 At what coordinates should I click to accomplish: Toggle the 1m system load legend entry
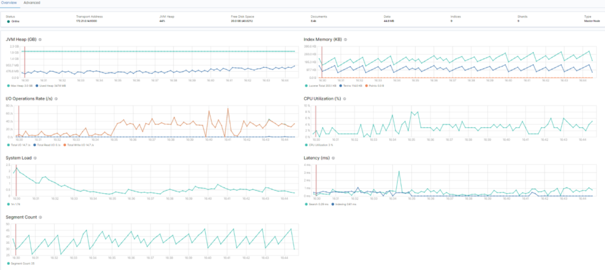(x=13, y=204)
